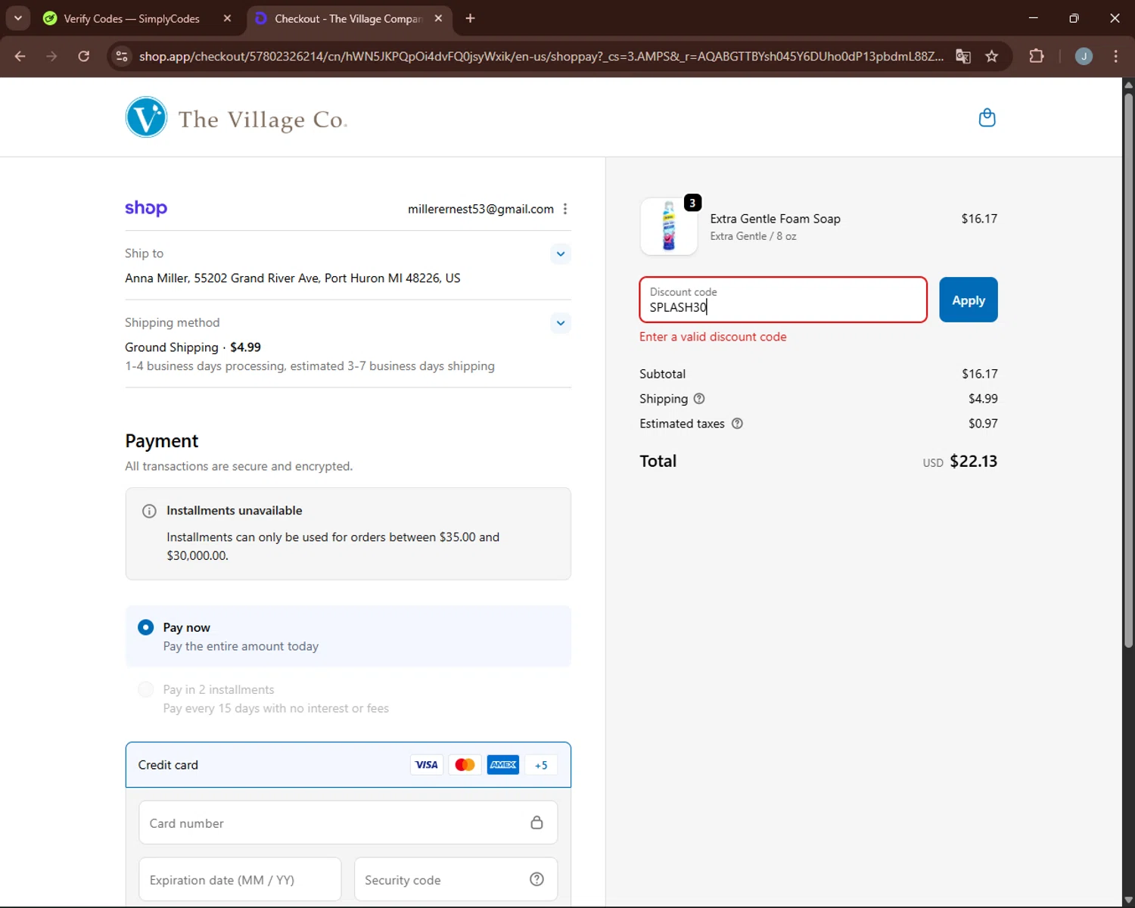
Task: Open the three-dot menu beside email
Action: click(x=565, y=209)
